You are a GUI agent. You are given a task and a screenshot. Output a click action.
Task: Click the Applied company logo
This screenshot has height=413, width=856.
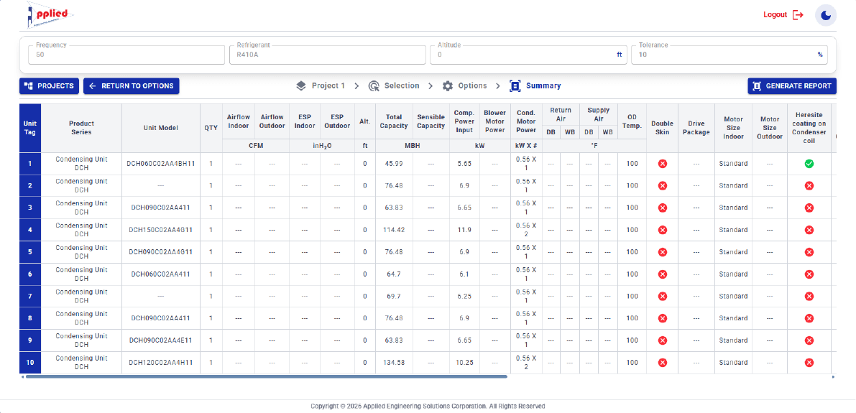point(50,15)
